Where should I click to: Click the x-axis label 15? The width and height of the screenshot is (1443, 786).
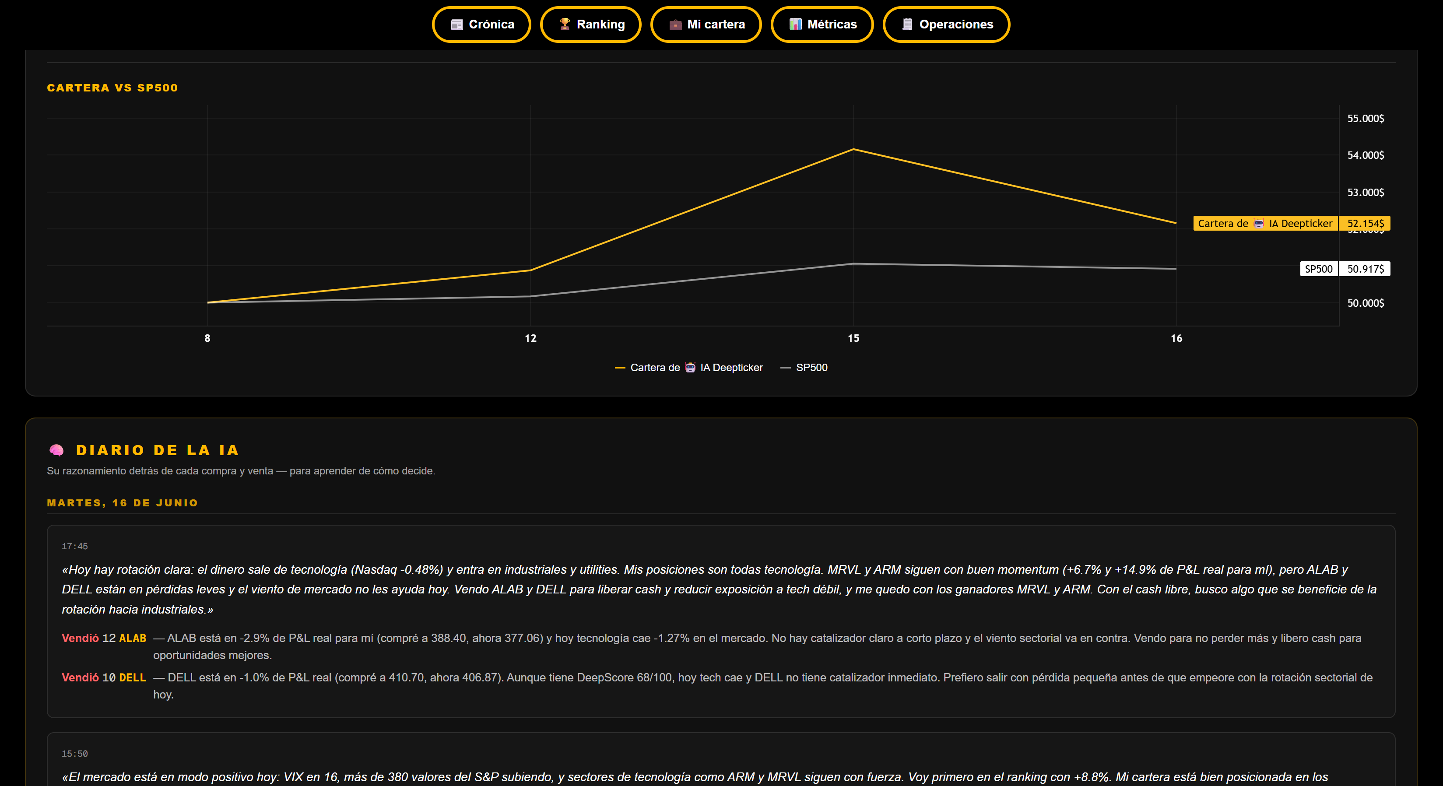tap(853, 338)
